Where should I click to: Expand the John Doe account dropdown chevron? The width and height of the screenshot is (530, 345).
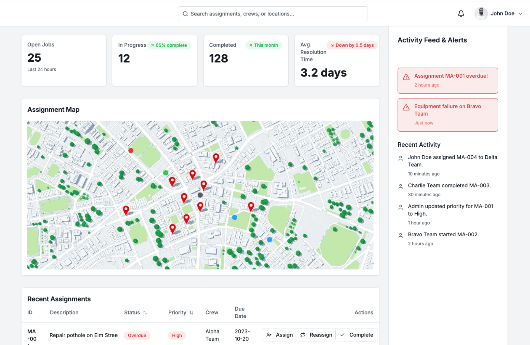[x=520, y=14]
